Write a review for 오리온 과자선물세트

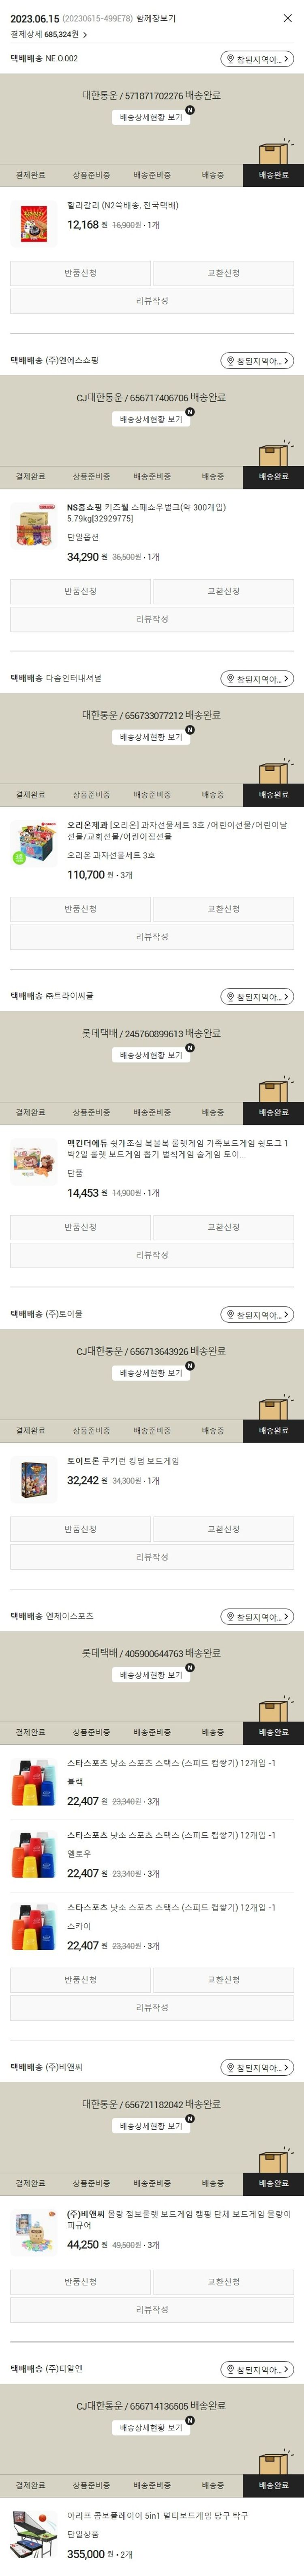point(152,937)
